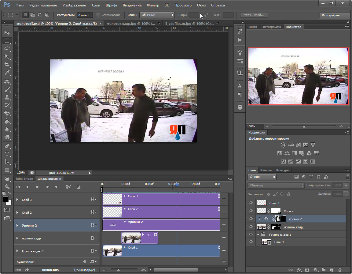The height and width of the screenshot is (274, 352).
Task: Click the 3D cube panel icon
Action: click(240, 107)
